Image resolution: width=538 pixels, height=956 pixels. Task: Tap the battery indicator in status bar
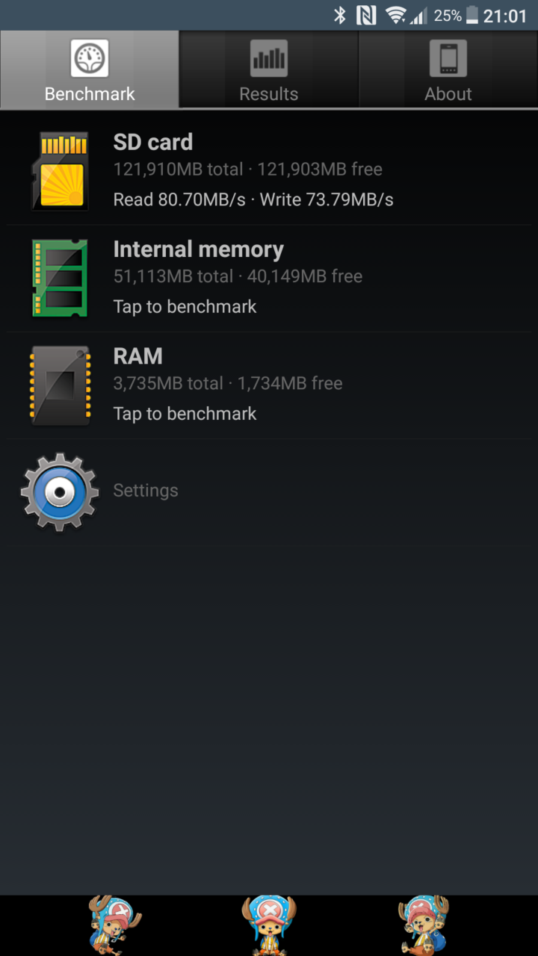(x=471, y=15)
